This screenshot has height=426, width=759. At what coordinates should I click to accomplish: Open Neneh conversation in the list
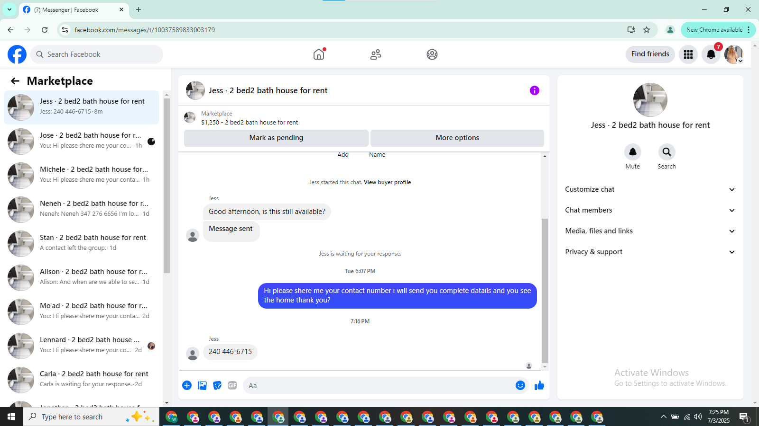point(82,210)
